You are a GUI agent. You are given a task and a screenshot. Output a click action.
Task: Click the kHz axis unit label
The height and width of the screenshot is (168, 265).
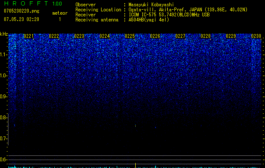[x=4, y=34]
